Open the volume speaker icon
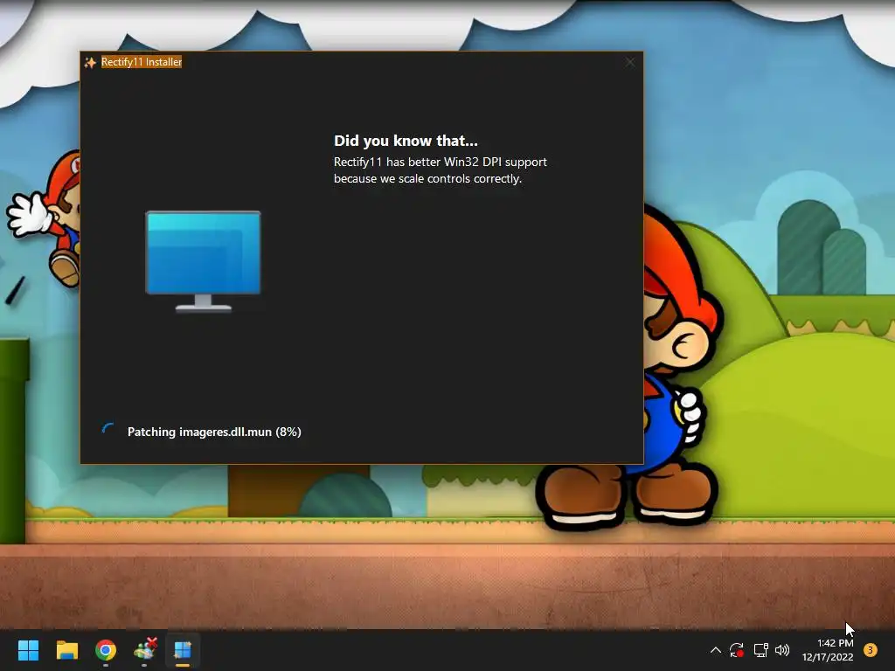This screenshot has width=895, height=671. (x=782, y=650)
